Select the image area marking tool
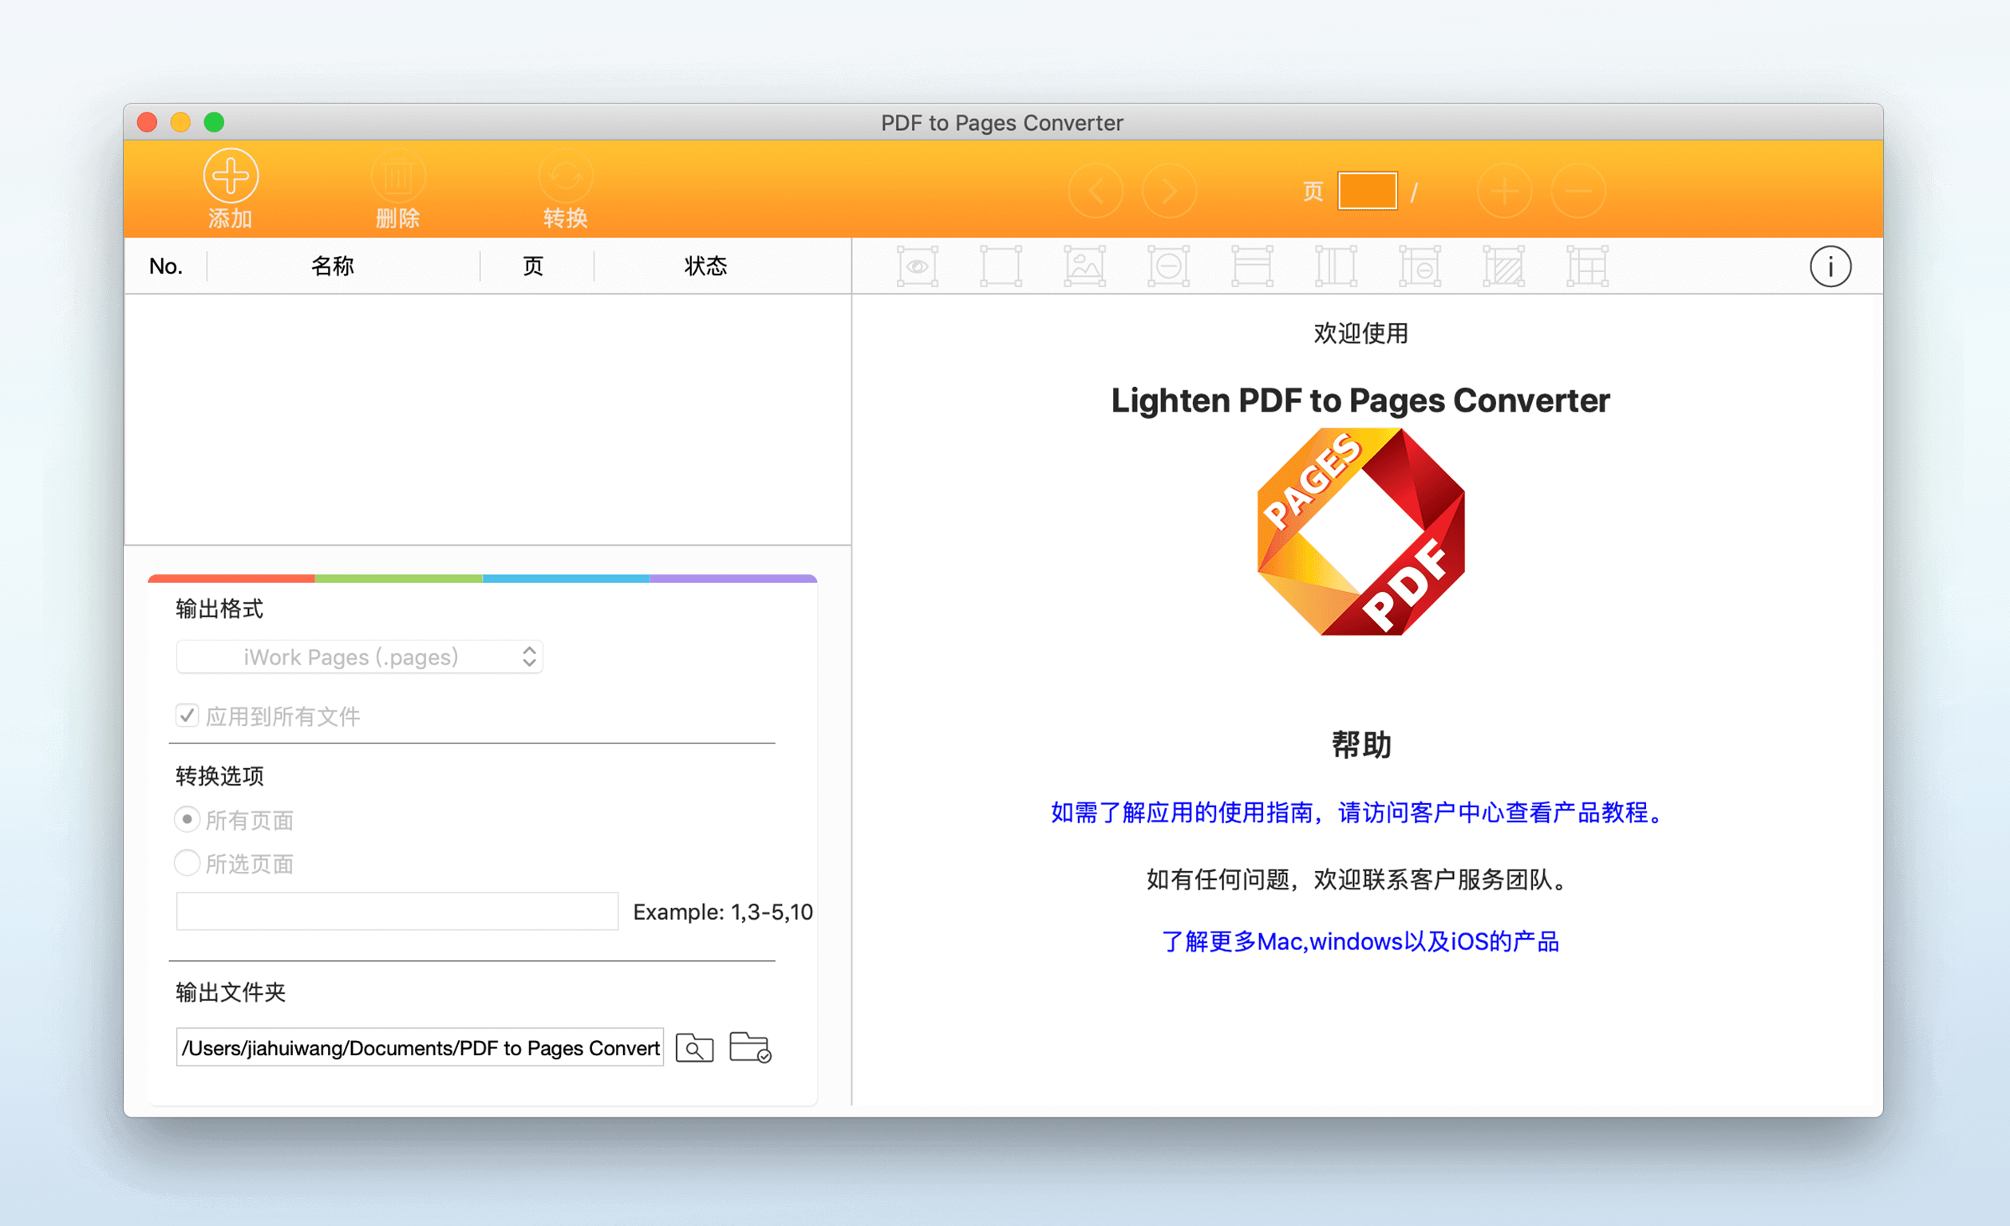 (x=1085, y=266)
